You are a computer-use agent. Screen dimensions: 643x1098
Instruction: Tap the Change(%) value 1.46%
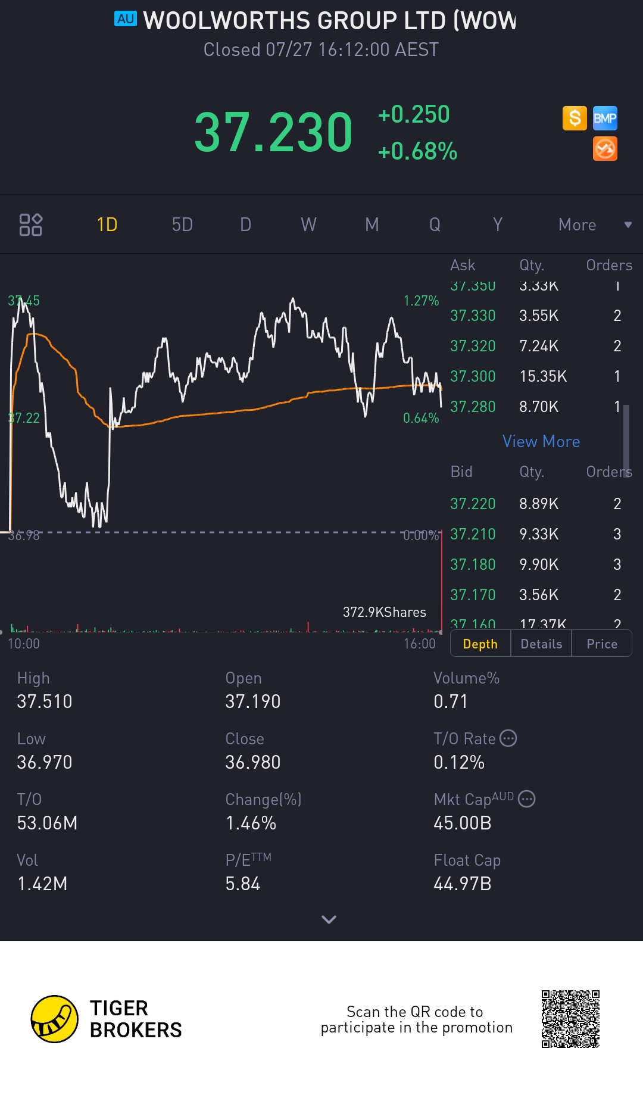click(251, 823)
